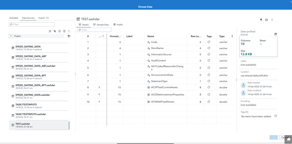Click the Date created user avatar icon
This screenshot has height=144, width=292.
[x=243, y=85]
